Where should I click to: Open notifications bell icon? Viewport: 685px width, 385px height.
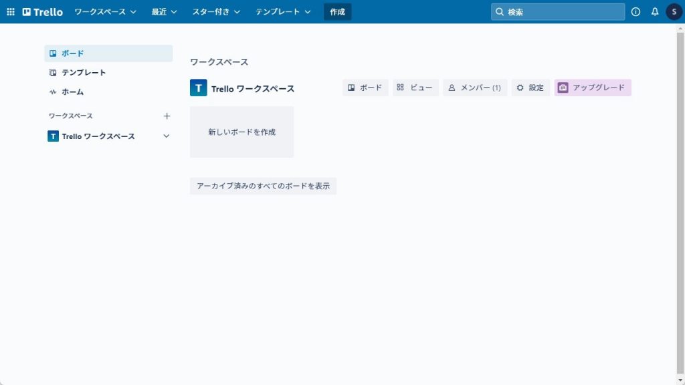(x=655, y=12)
